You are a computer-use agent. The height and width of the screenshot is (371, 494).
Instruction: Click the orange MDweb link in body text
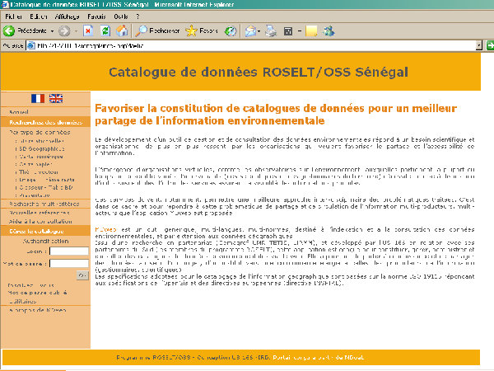point(106,229)
